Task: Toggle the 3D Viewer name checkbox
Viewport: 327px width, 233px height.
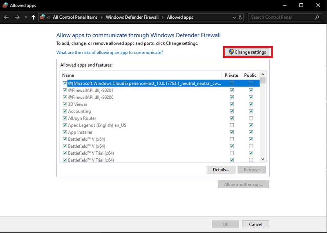Action: pos(65,104)
